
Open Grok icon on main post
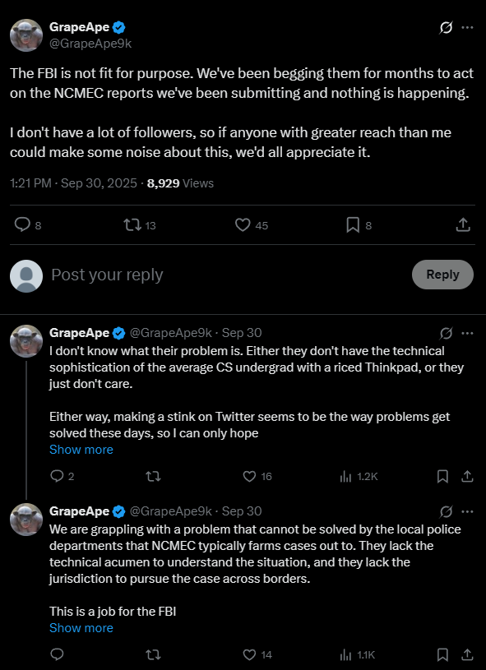pos(446,28)
